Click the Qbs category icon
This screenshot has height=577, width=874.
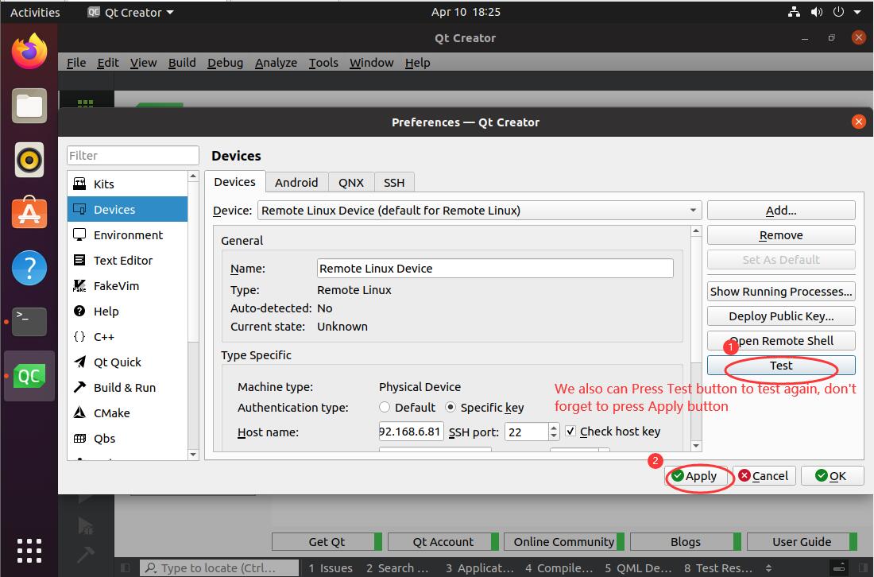(x=79, y=438)
